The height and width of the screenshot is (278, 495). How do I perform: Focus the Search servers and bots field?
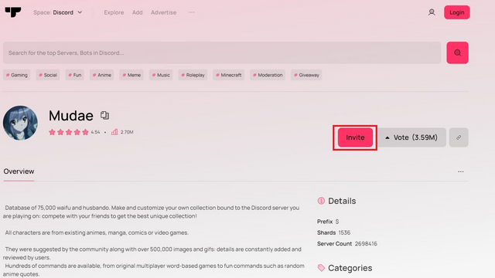point(222,53)
